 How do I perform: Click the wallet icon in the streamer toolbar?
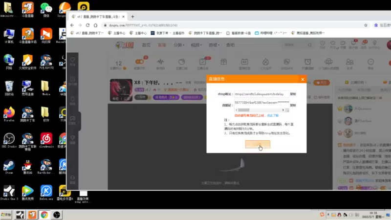coord(181,62)
